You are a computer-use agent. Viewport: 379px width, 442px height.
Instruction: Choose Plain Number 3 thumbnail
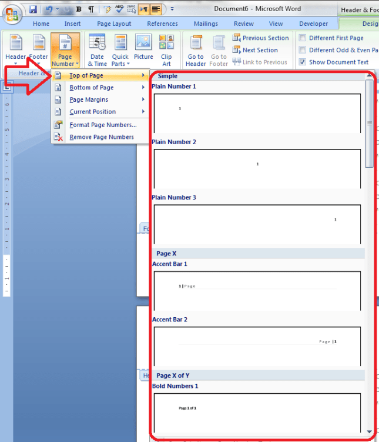pos(257,224)
